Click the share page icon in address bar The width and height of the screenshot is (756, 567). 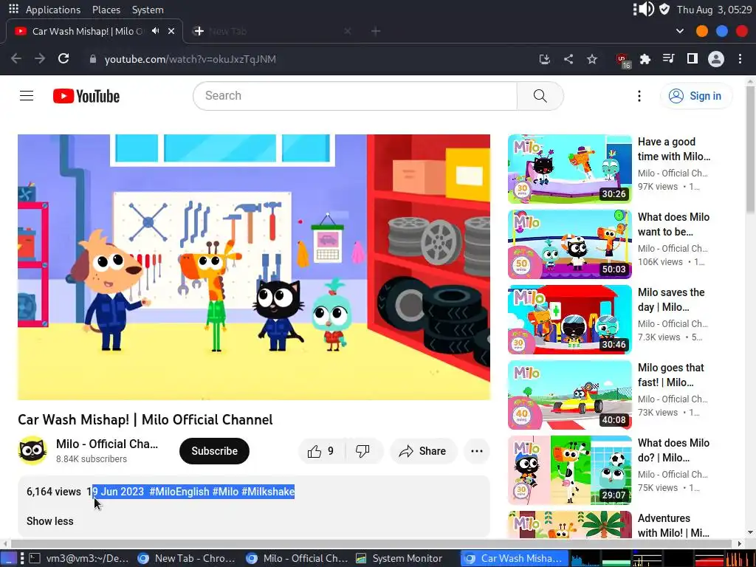tap(568, 59)
